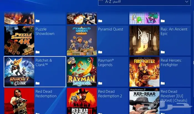The width and height of the screenshot is (194, 114).
Task: Select the Red Dead Redemption II cover art
Action: (82, 101)
